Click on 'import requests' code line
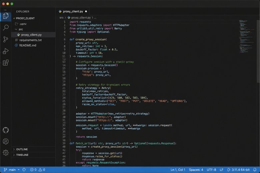 (x=80, y=22)
